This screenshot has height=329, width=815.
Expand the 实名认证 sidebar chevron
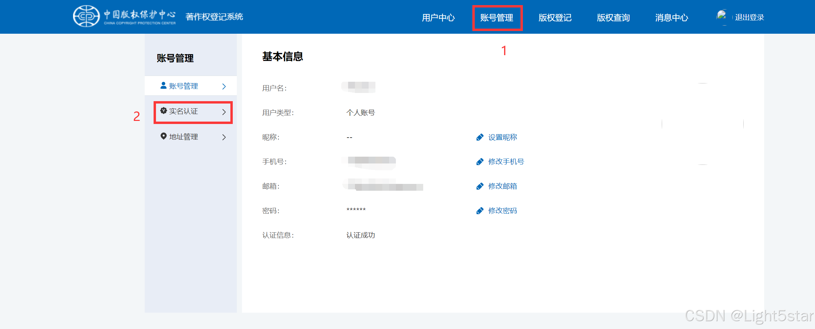click(x=224, y=112)
